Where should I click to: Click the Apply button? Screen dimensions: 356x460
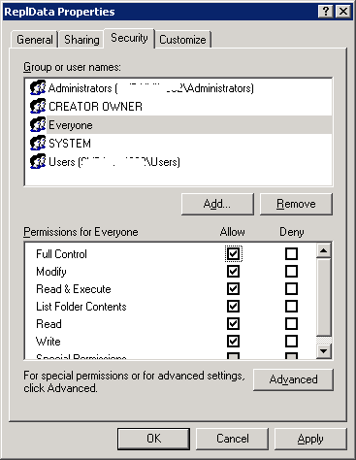[x=310, y=439]
